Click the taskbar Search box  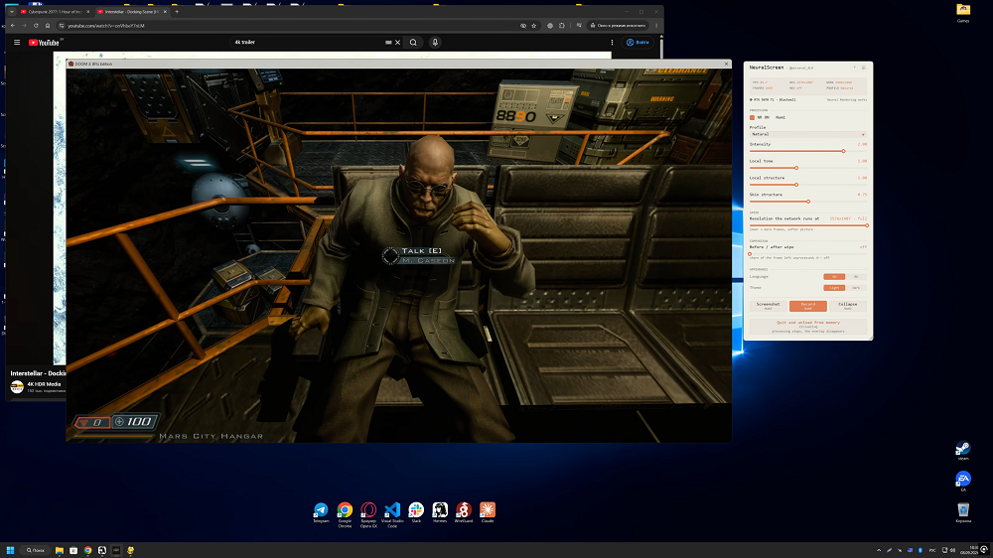point(36,550)
